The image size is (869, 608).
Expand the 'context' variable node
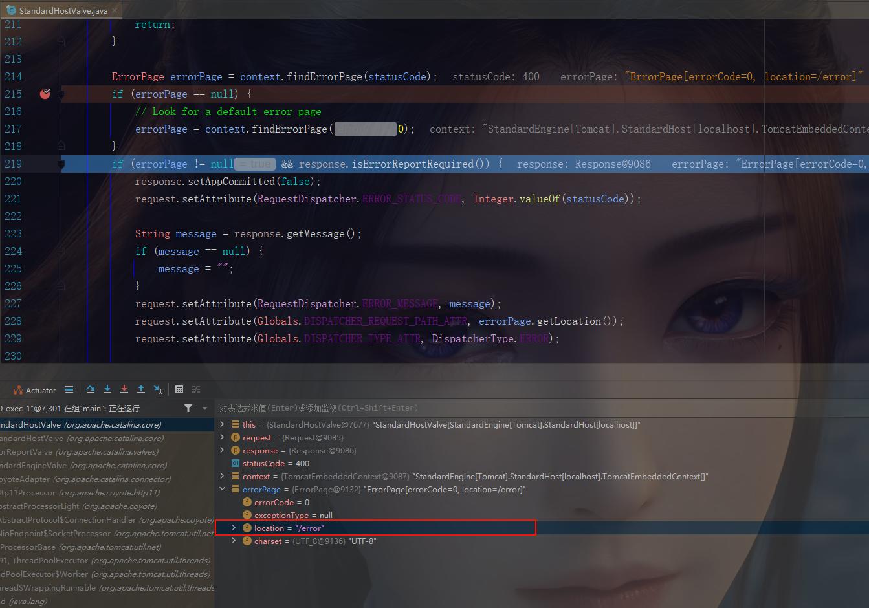tap(222, 476)
